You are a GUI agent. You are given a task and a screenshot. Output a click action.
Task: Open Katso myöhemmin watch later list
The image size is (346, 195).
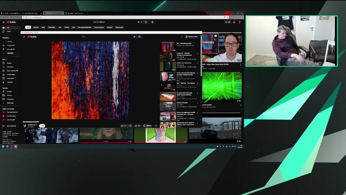[11, 71]
